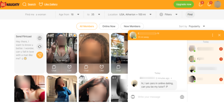Send the Flirtcast with paper plane icon
Viewport: 224px width, 104px height.
(x=40, y=55)
